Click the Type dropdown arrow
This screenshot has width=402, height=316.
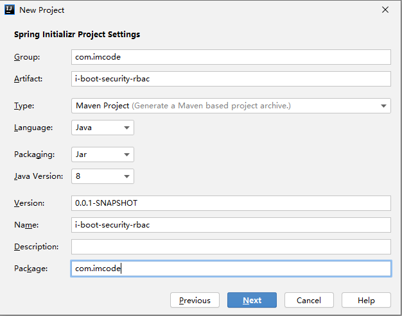click(383, 106)
